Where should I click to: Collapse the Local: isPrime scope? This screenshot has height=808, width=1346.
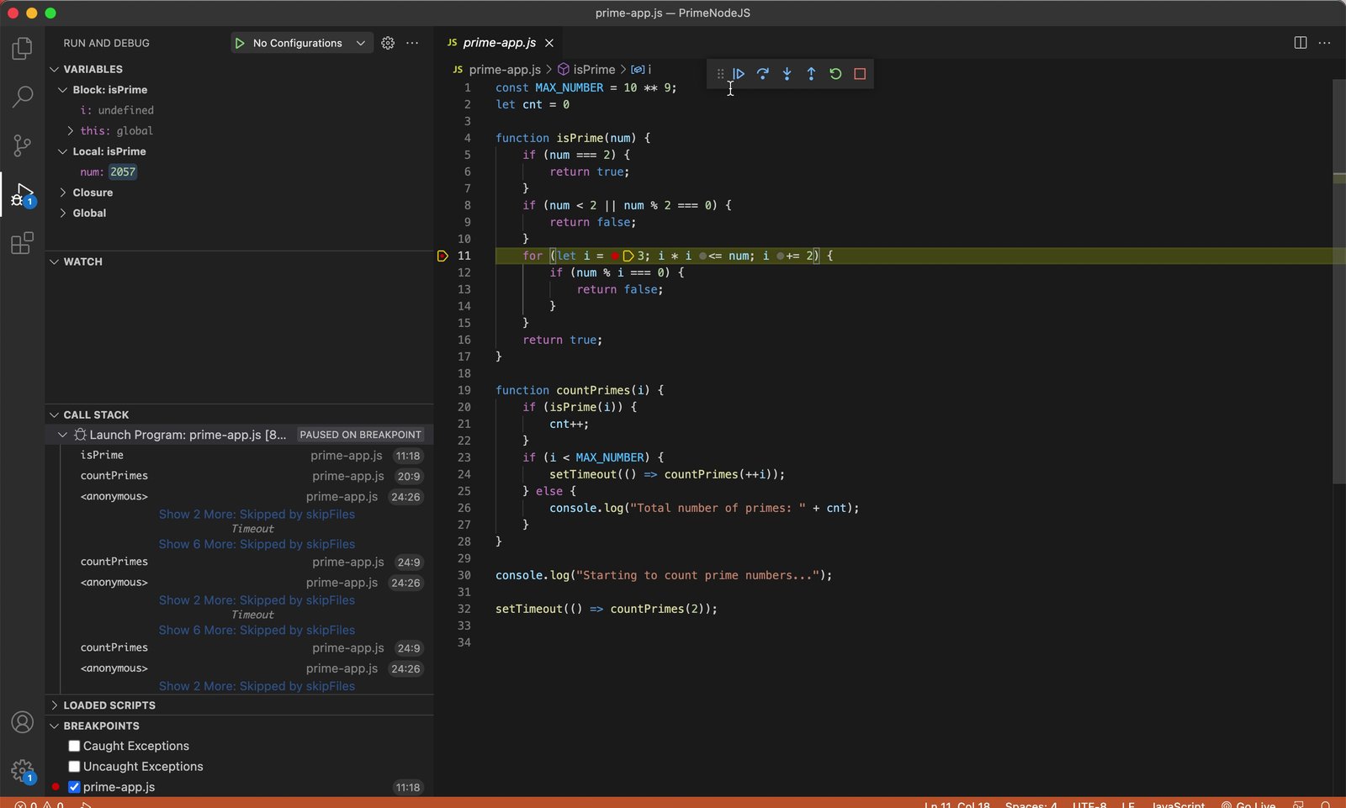click(62, 151)
